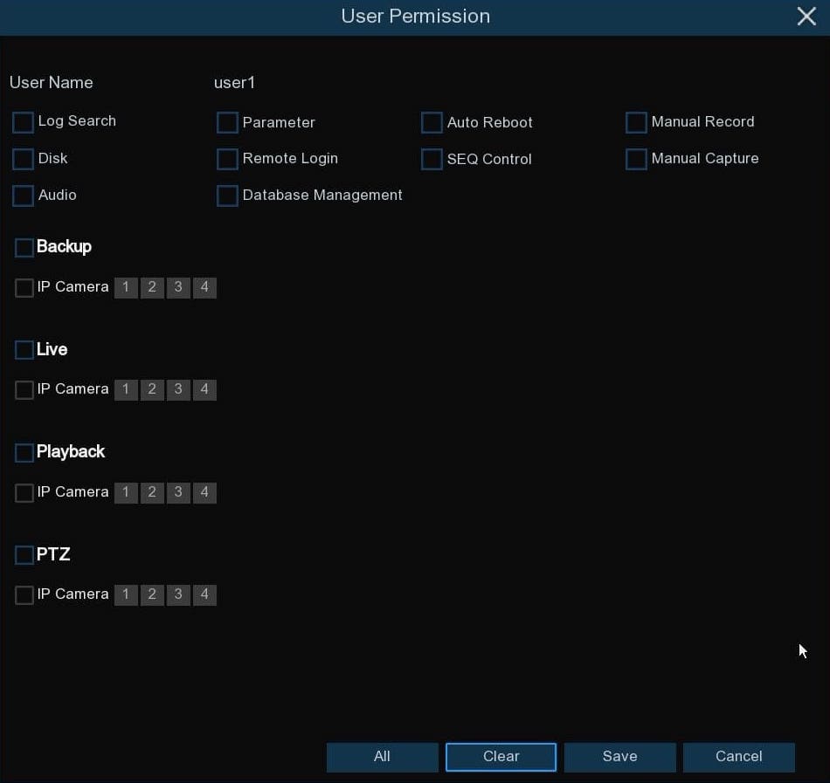Image resolution: width=830 pixels, height=783 pixels.
Task: Toggle the Disk permission checkbox
Action: 24,159
